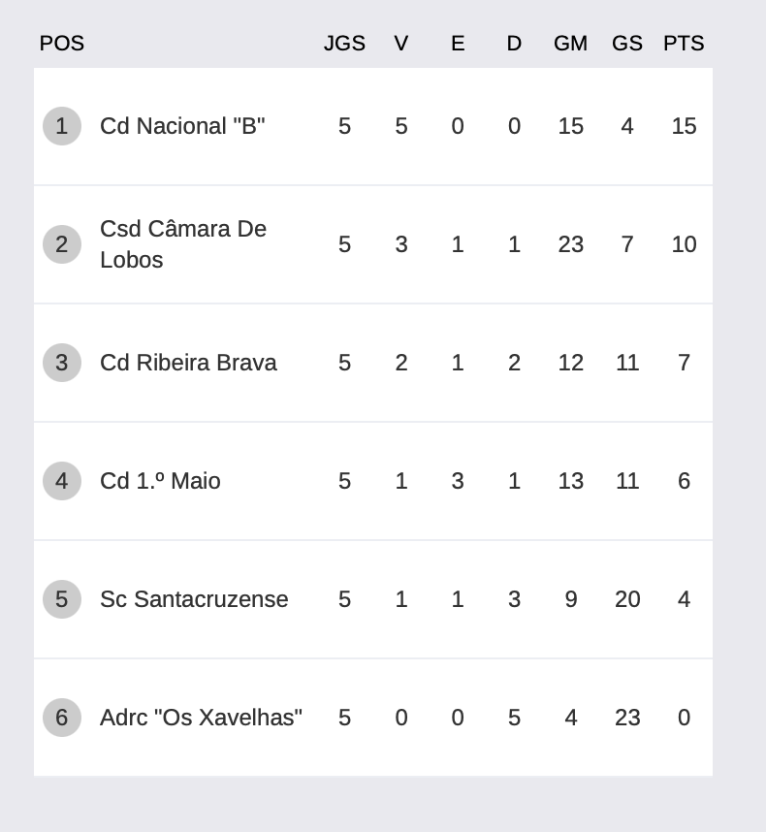
Task: Click the position 5 circle badge
Action: 61,599
